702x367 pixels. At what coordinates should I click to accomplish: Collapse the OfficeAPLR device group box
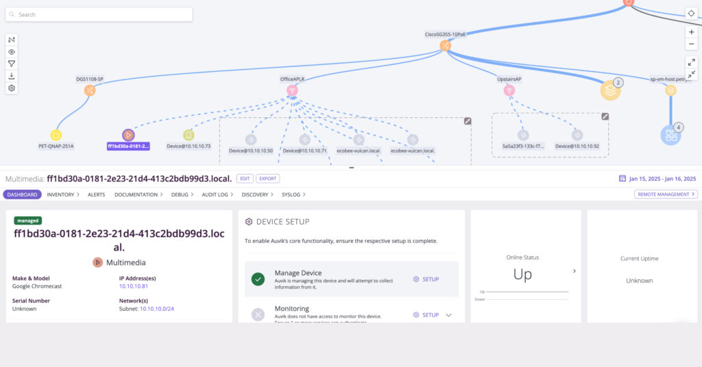tap(468, 121)
